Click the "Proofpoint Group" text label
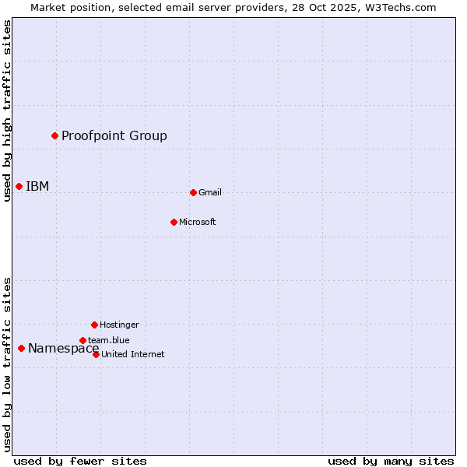The image size is (467, 467). 114,136
